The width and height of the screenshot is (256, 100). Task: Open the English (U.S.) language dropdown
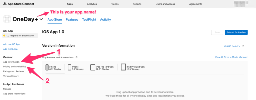point(232,46)
